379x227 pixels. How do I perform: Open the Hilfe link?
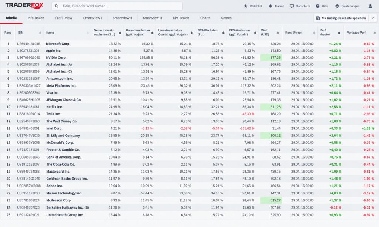coord(325,6)
